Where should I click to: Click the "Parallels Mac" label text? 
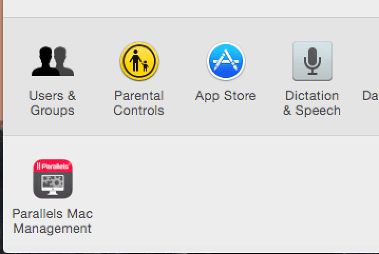coord(52,213)
